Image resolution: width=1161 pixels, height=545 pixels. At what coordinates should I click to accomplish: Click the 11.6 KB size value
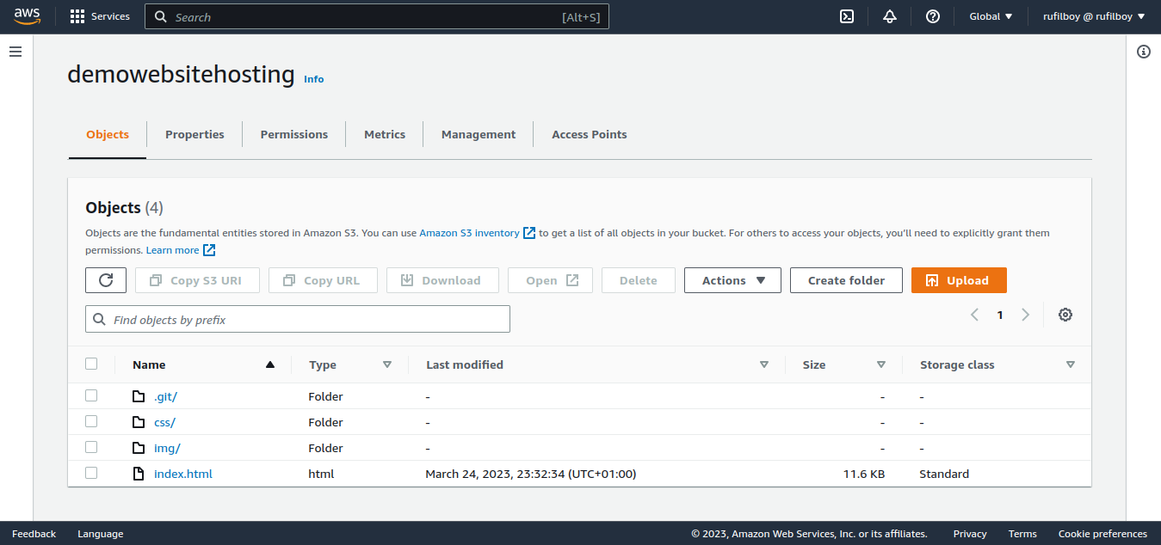click(864, 474)
